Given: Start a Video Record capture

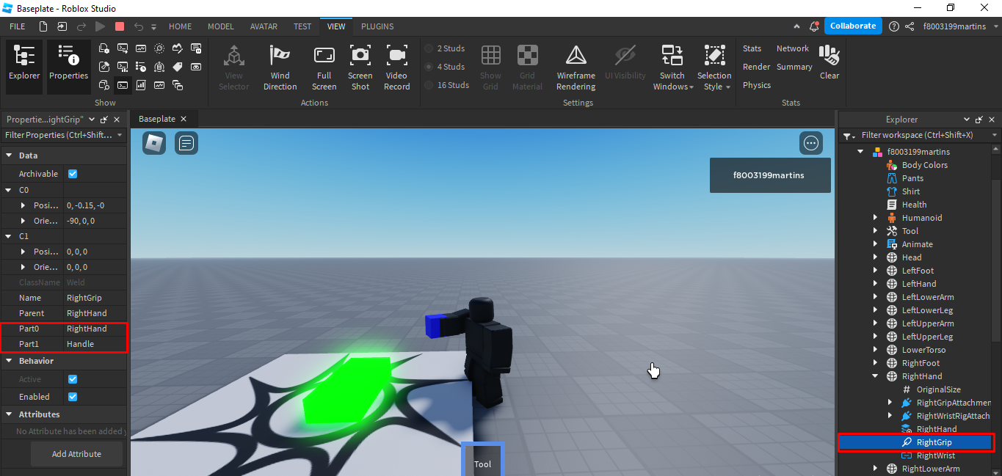Looking at the screenshot, I should [x=396, y=66].
